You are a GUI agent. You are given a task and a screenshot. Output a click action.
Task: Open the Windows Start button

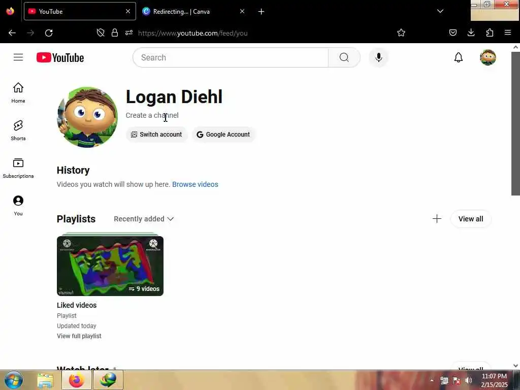coord(14,380)
